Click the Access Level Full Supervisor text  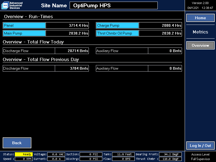(200, 157)
